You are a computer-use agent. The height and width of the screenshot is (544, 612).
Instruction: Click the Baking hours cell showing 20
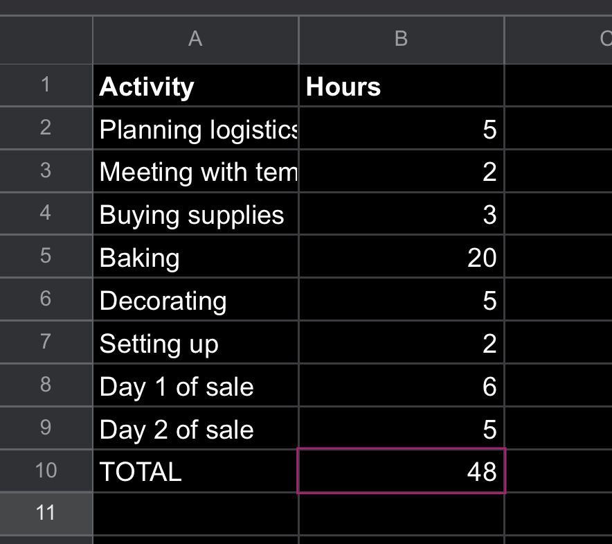(x=401, y=257)
